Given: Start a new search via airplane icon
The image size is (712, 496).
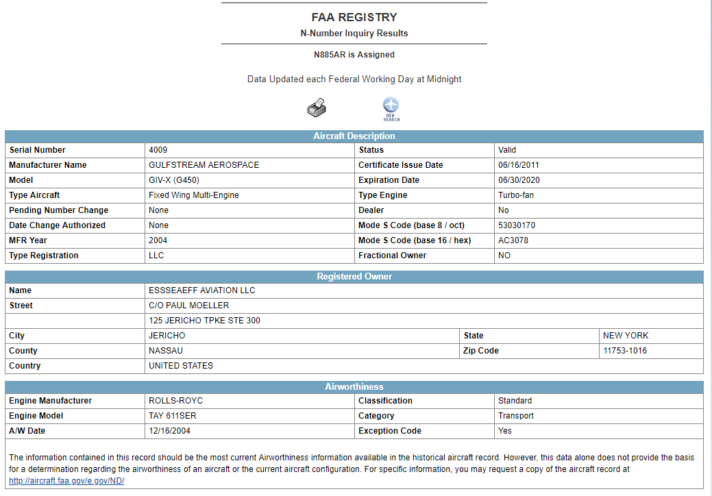Looking at the screenshot, I should (x=391, y=109).
